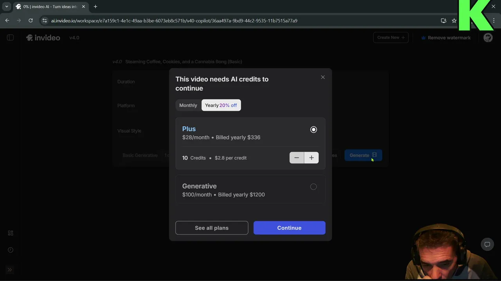Select Yearly 20% off billing tab
The height and width of the screenshot is (281, 501).
coord(221,105)
